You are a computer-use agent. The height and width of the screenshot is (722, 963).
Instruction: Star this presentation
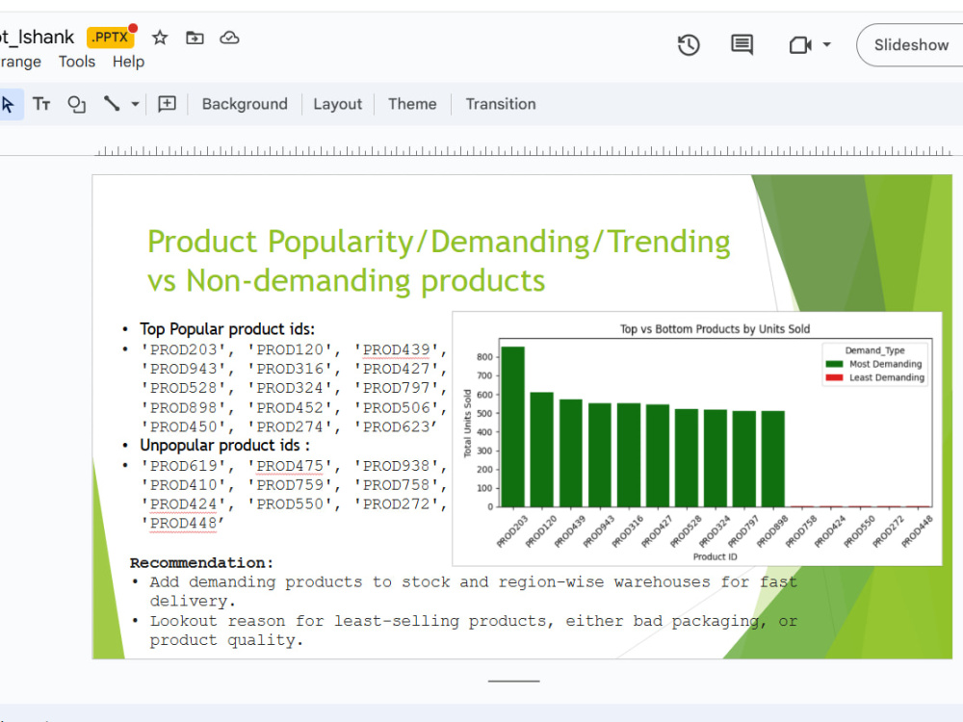pos(160,39)
